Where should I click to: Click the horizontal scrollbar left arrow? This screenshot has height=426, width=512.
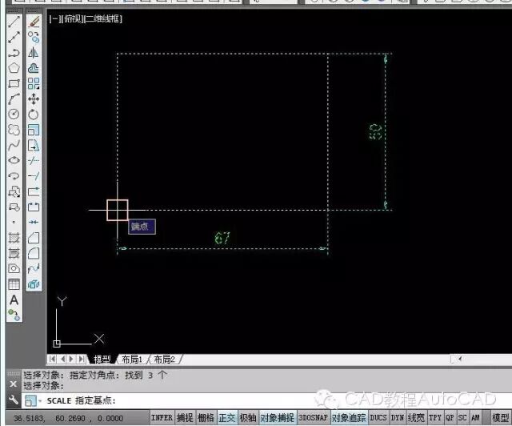(459, 359)
